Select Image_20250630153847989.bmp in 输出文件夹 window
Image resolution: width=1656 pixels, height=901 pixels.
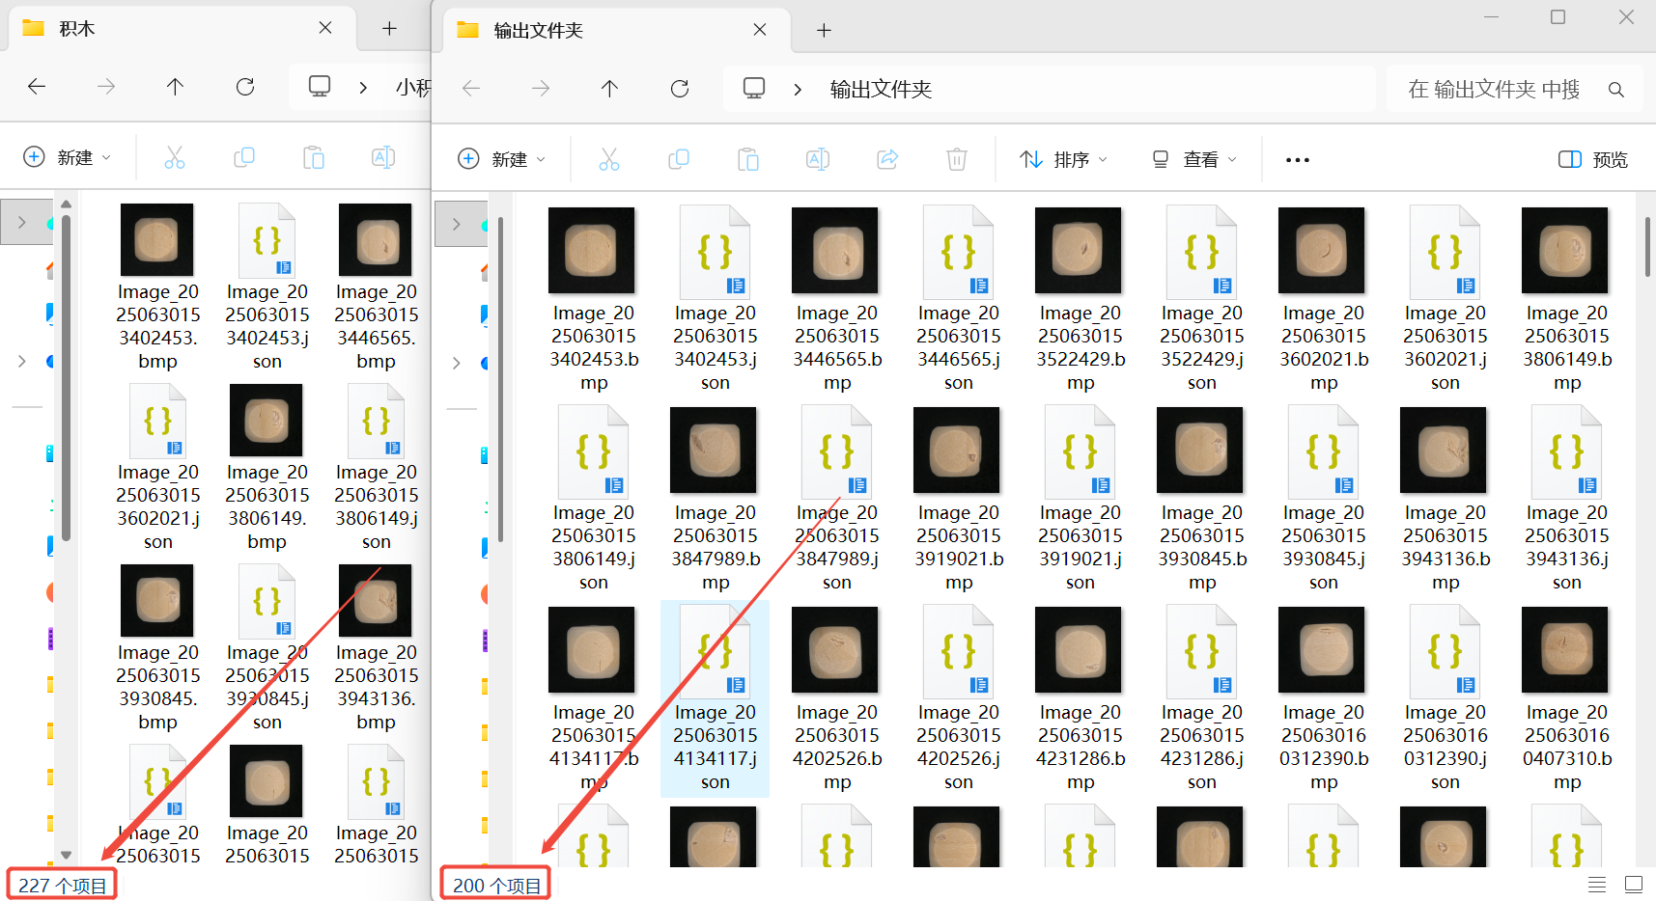pyautogui.click(x=716, y=500)
